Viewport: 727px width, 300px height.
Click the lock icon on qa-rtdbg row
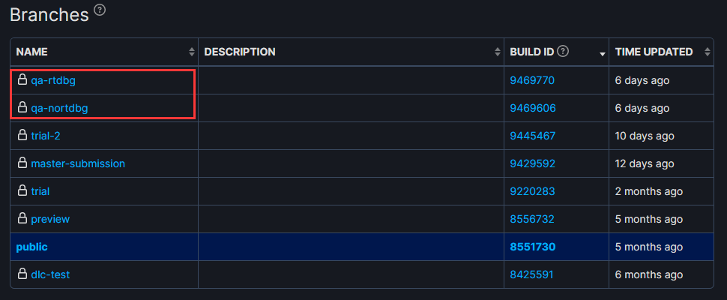(x=22, y=79)
